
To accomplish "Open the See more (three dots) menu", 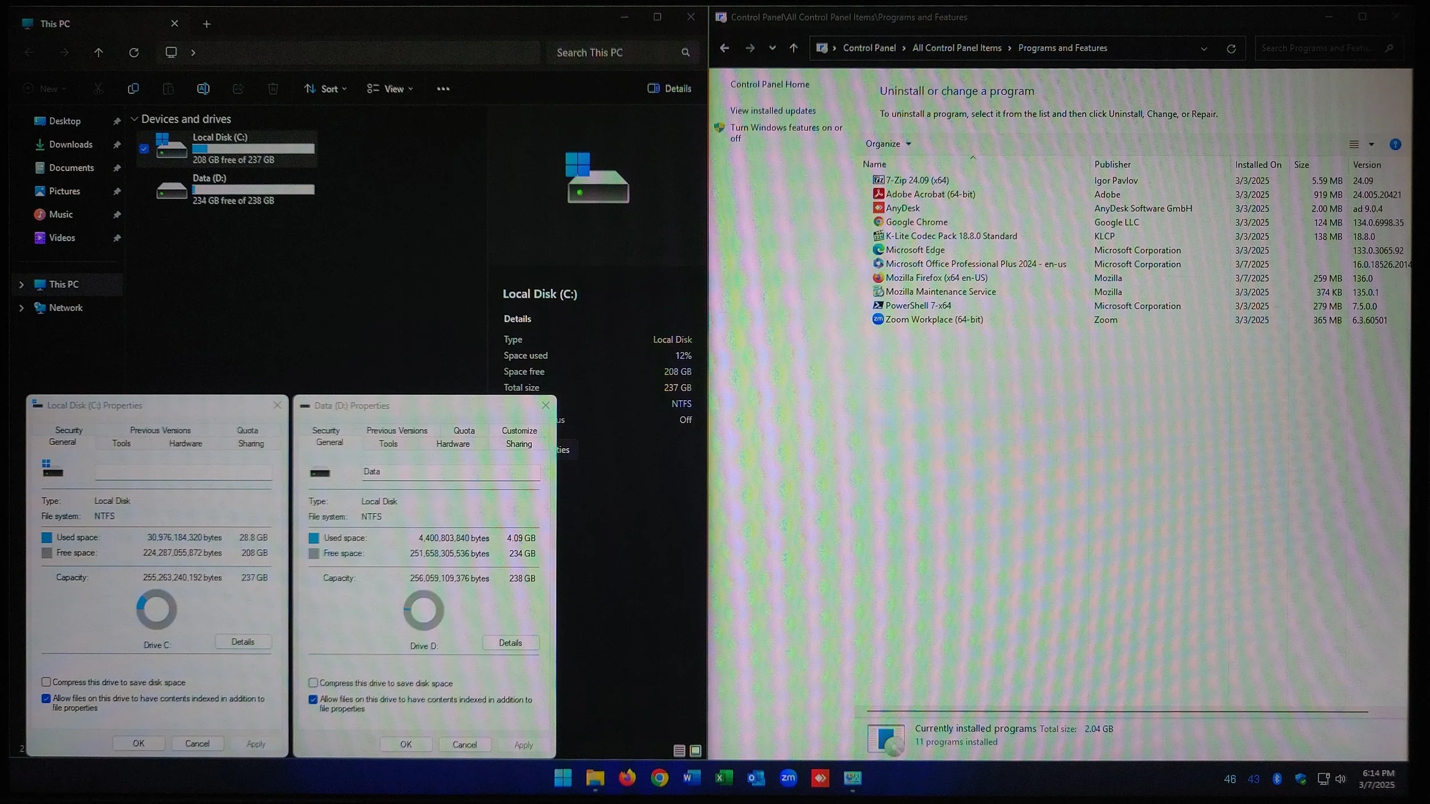I will click(443, 89).
